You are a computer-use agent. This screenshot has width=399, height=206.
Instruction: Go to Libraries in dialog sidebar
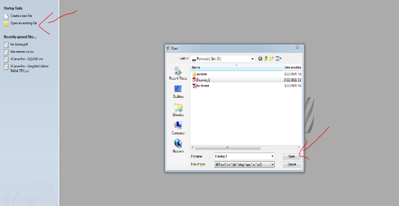tap(178, 110)
